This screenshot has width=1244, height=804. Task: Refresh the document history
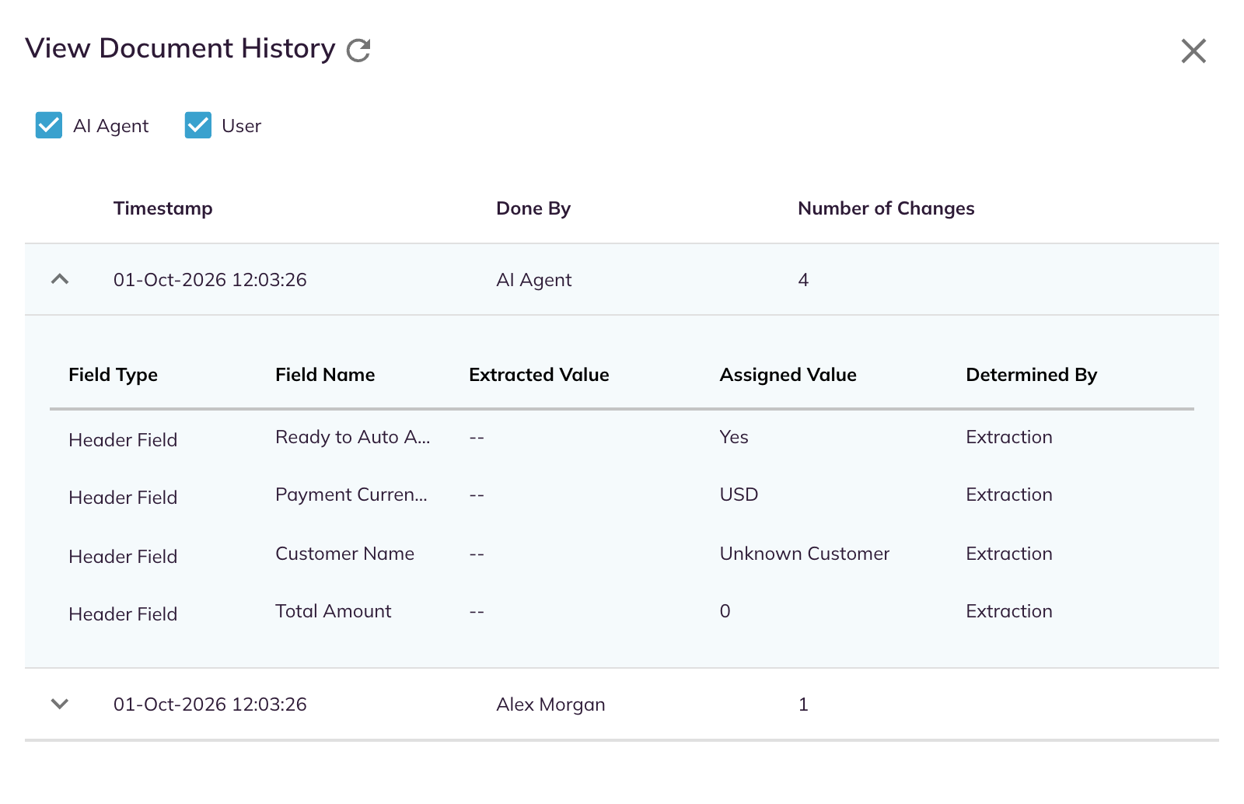pos(358,51)
